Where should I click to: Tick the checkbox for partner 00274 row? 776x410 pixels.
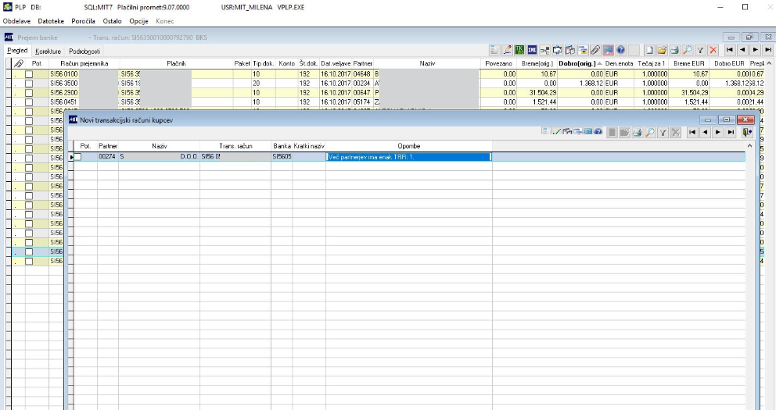[x=77, y=157]
